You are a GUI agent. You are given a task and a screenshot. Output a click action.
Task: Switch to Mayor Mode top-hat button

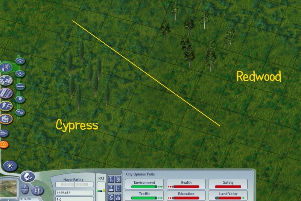[x=27, y=177]
